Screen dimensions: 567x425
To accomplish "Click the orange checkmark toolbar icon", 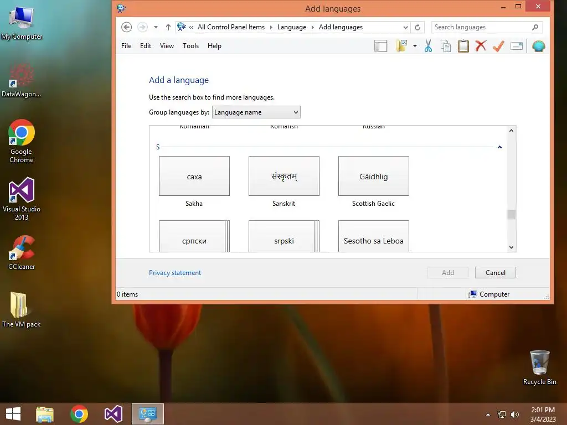I will point(498,46).
